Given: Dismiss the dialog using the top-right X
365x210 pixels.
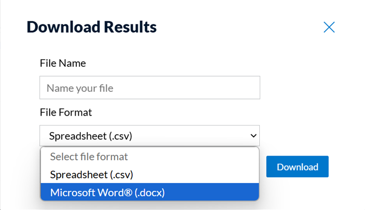Looking at the screenshot, I should click(x=329, y=27).
